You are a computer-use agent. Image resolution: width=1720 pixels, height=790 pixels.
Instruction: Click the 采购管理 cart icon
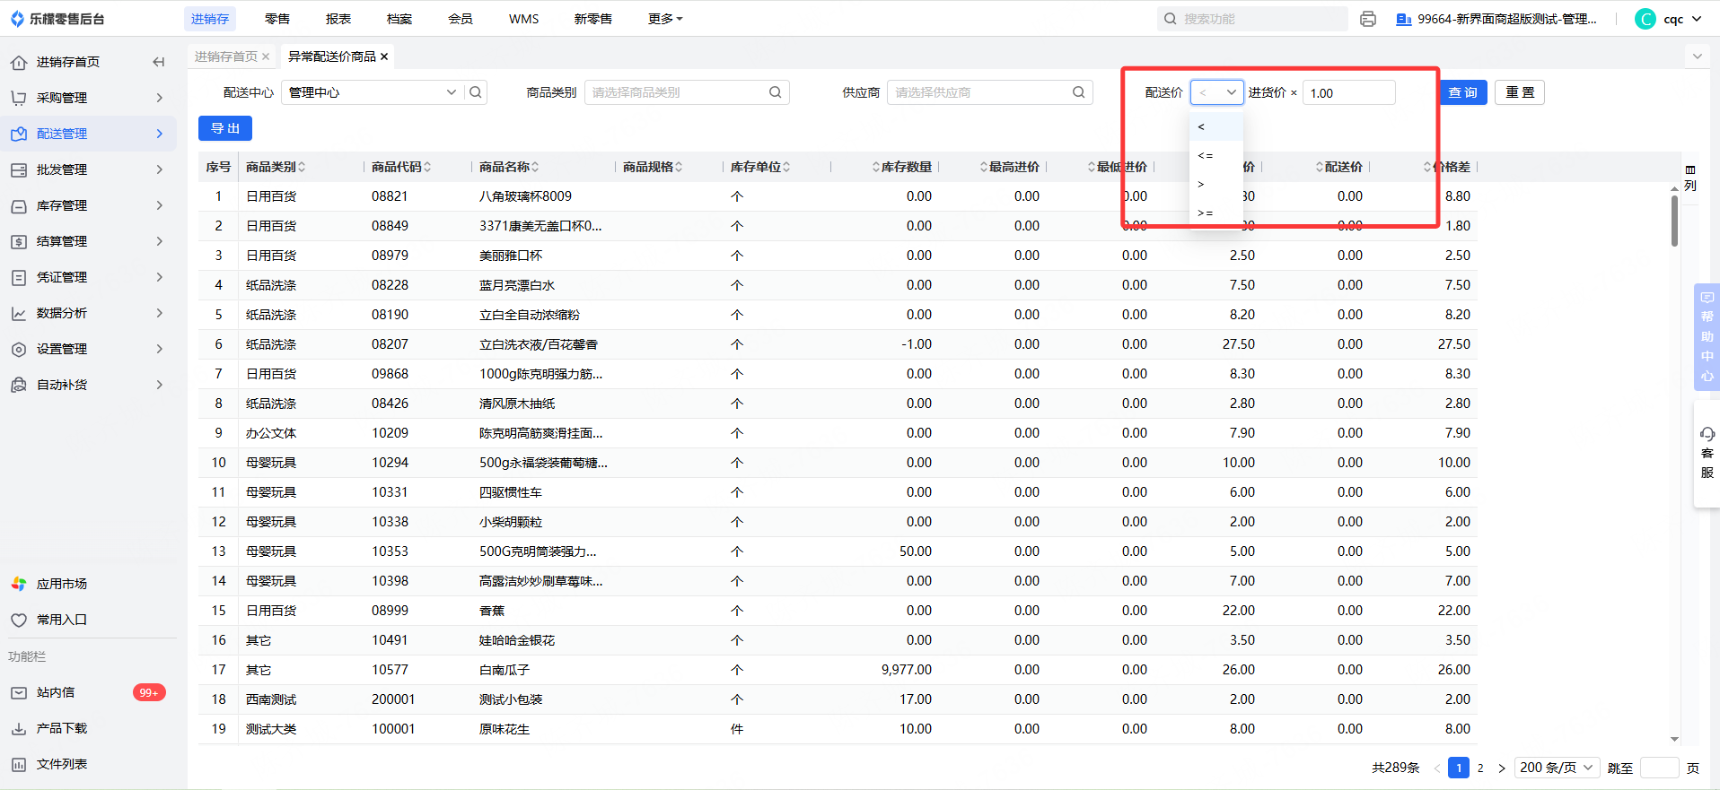(x=19, y=98)
